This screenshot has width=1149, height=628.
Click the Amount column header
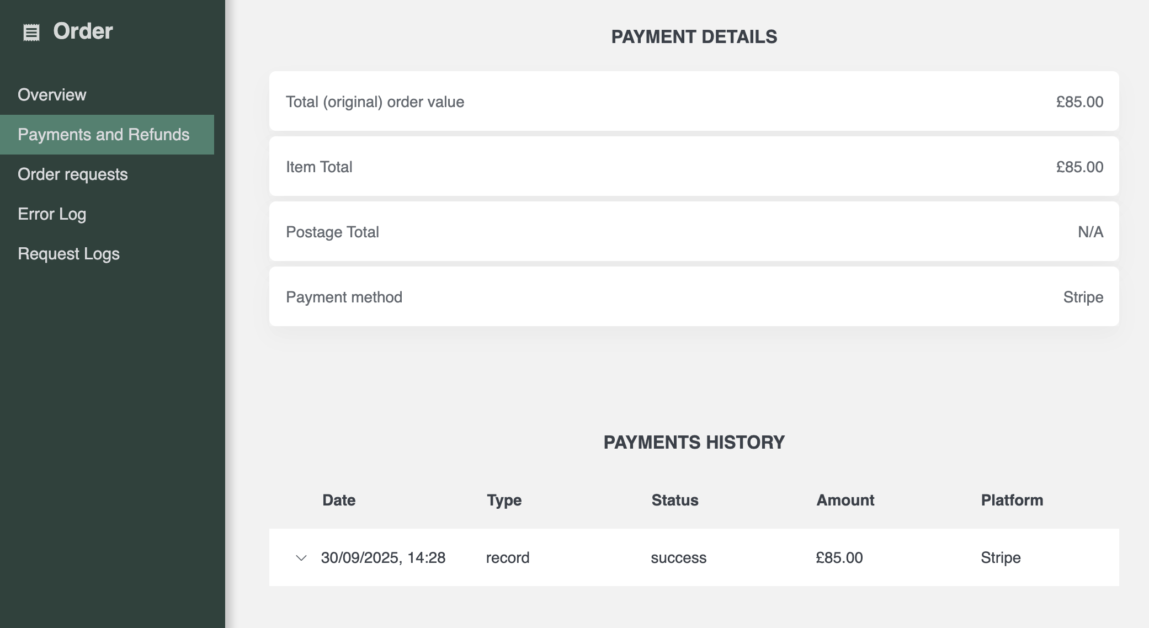pos(845,500)
